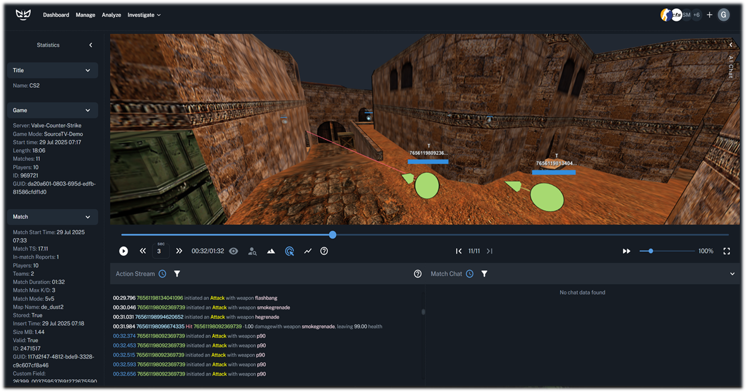Adjust the playback speed slider
746x392 pixels.
coord(667,251)
